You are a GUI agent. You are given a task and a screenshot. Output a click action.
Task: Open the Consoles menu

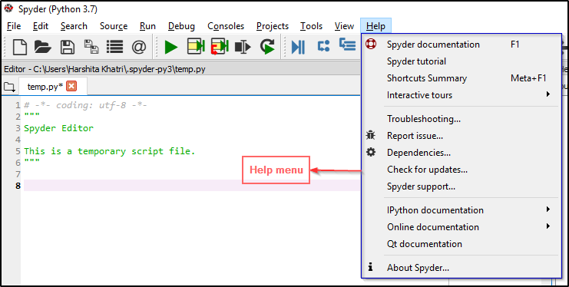point(226,26)
